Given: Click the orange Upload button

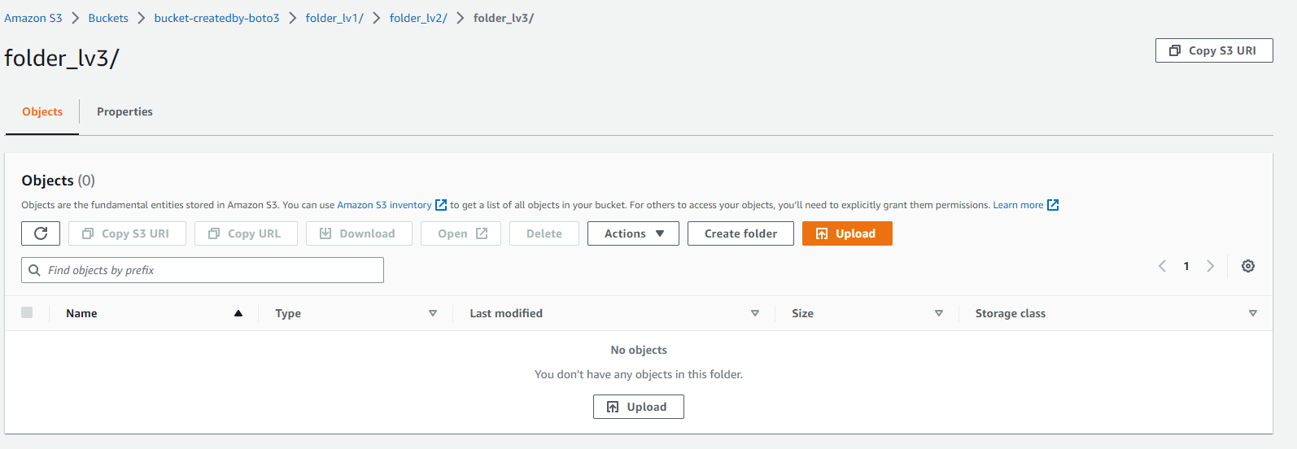Looking at the screenshot, I should [x=847, y=233].
